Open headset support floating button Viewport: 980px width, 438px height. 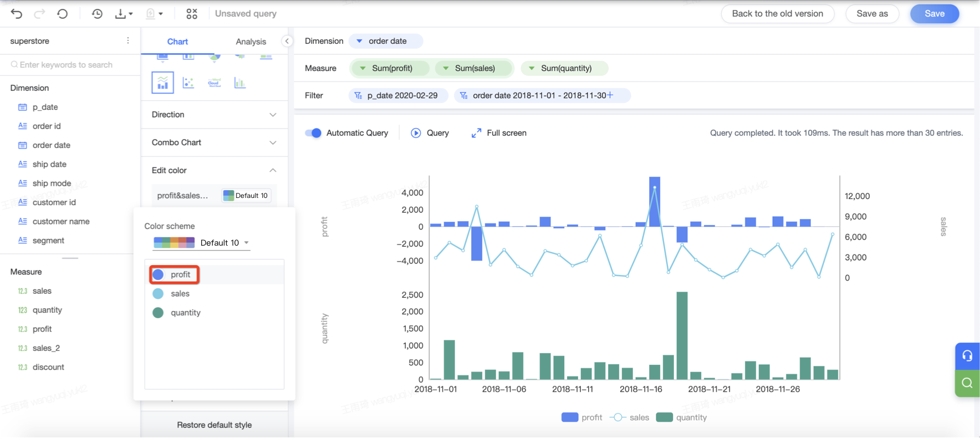(967, 356)
